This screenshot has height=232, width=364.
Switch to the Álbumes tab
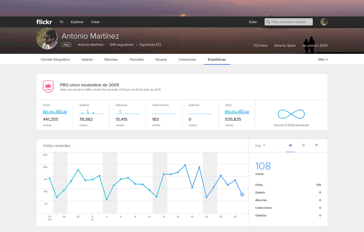[111, 60]
